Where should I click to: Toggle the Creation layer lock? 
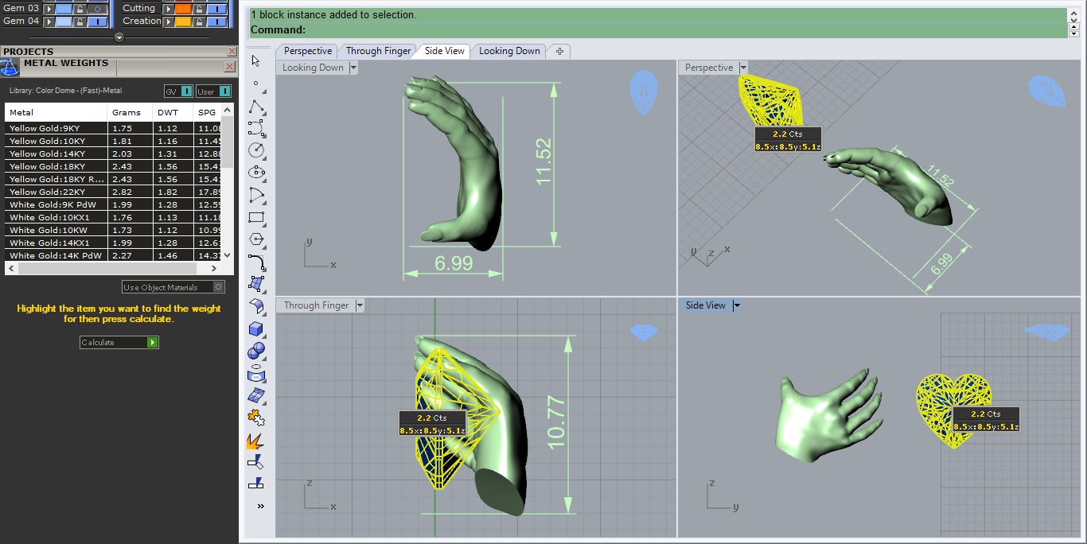[199, 21]
